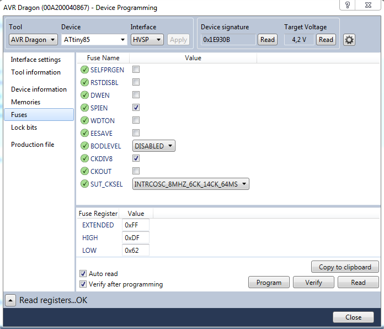Uncheck the SPIEN fuse checkbox

tap(136, 108)
